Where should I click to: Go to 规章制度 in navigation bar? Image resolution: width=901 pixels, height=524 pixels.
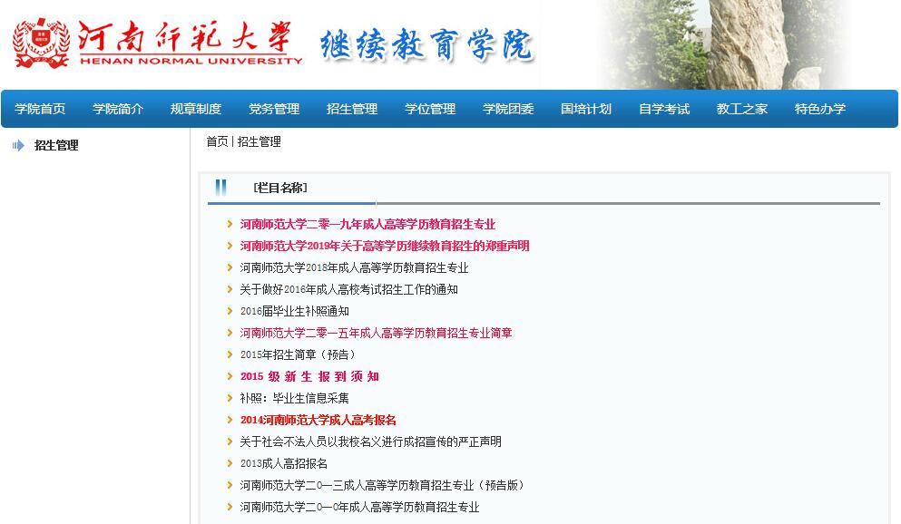pyautogui.click(x=196, y=109)
